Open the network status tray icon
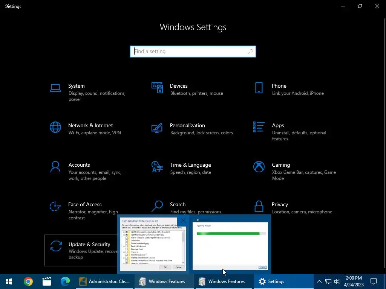386x289 pixels. pyautogui.click(x=328, y=281)
